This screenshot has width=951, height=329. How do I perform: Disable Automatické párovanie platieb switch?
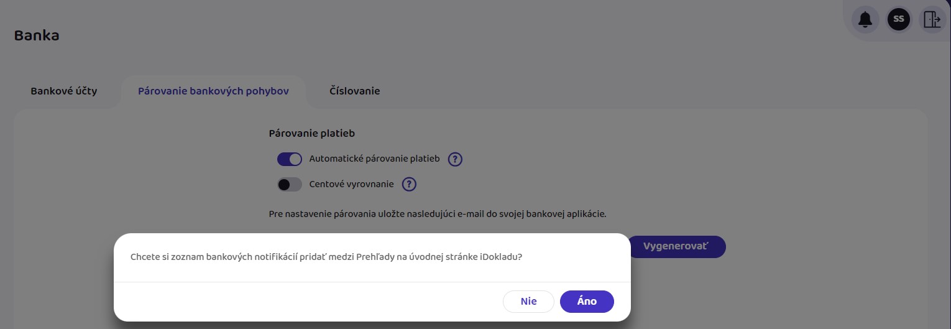(289, 159)
